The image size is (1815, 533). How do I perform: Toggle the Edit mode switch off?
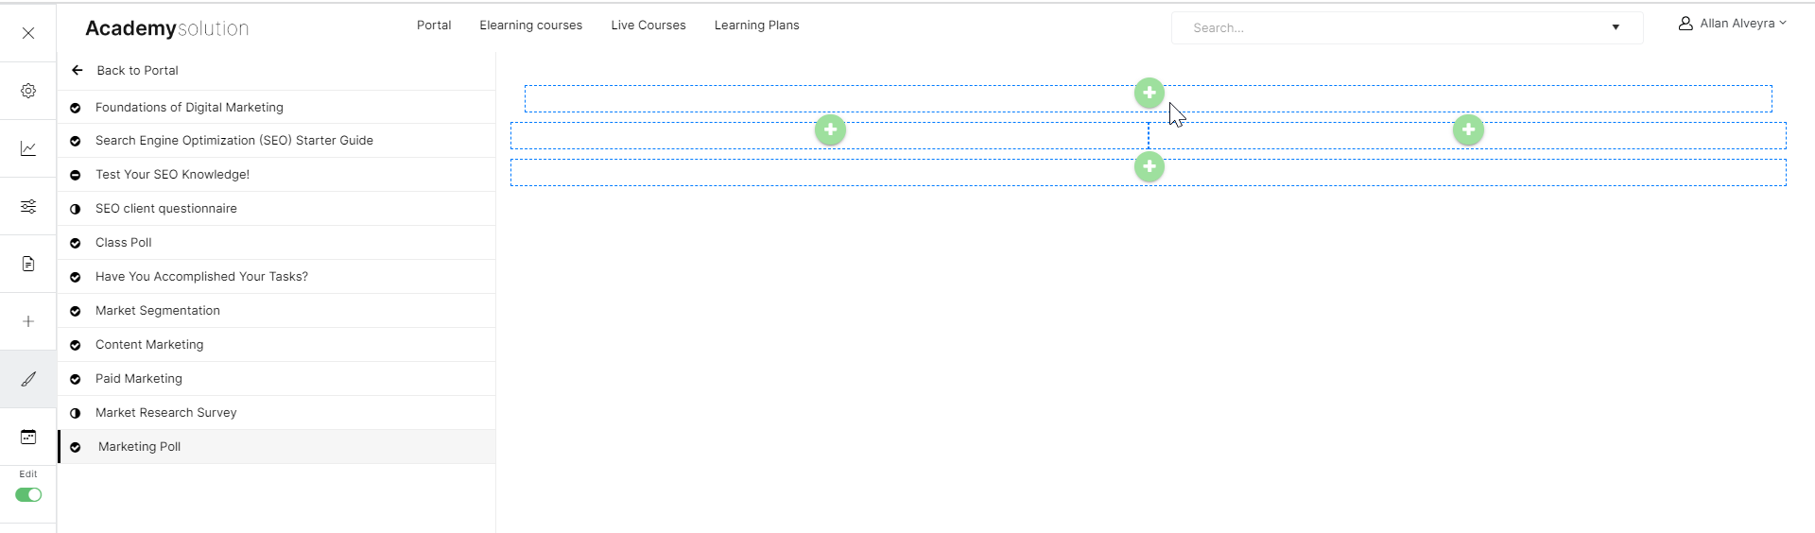(x=28, y=495)
